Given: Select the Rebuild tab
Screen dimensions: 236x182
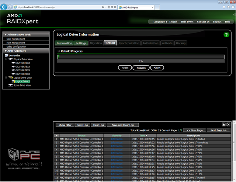Looking at the screenshot, I should click(x=110, y=43).
